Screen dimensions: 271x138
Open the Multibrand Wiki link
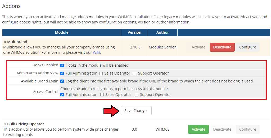(96, 52)
